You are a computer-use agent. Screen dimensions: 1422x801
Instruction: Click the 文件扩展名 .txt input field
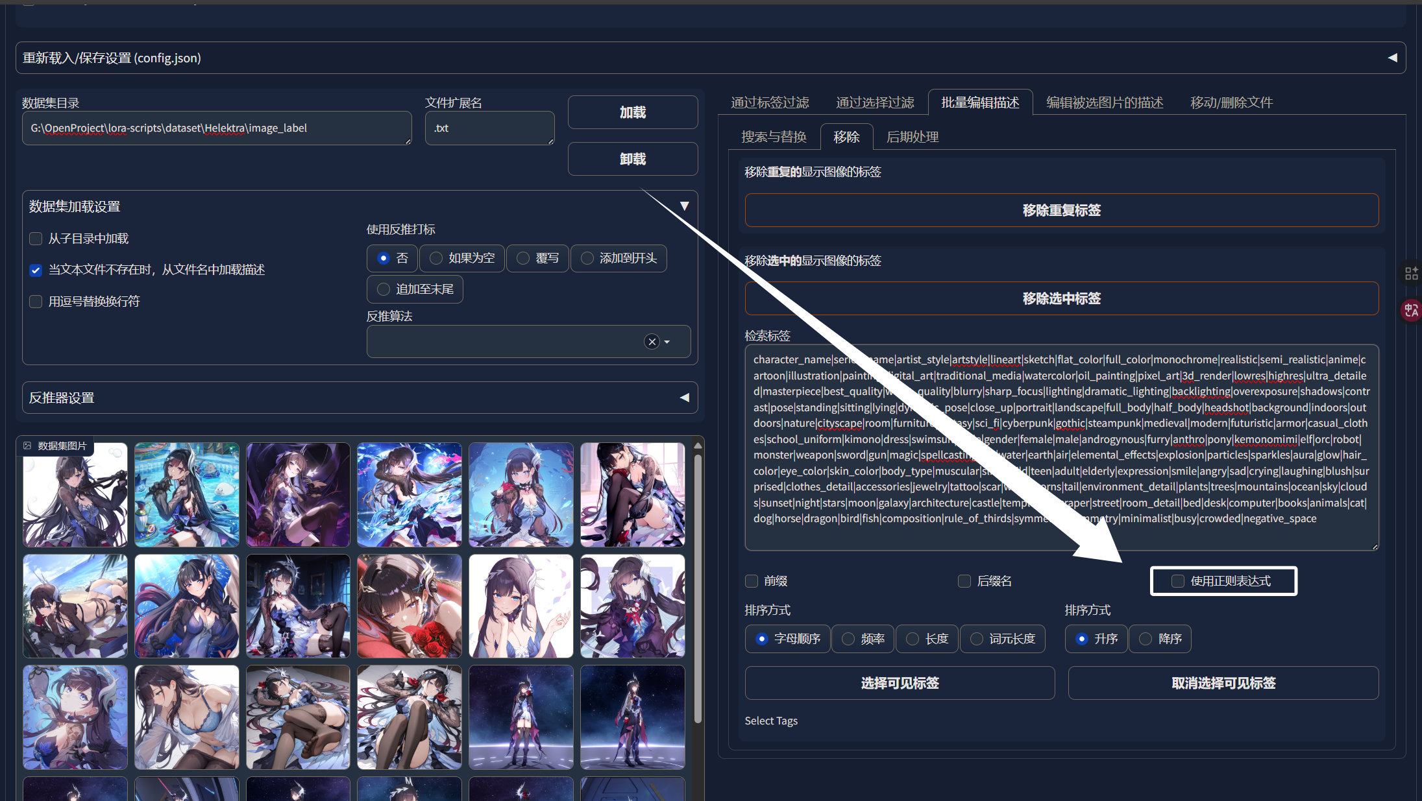click(x=489, y=128)
